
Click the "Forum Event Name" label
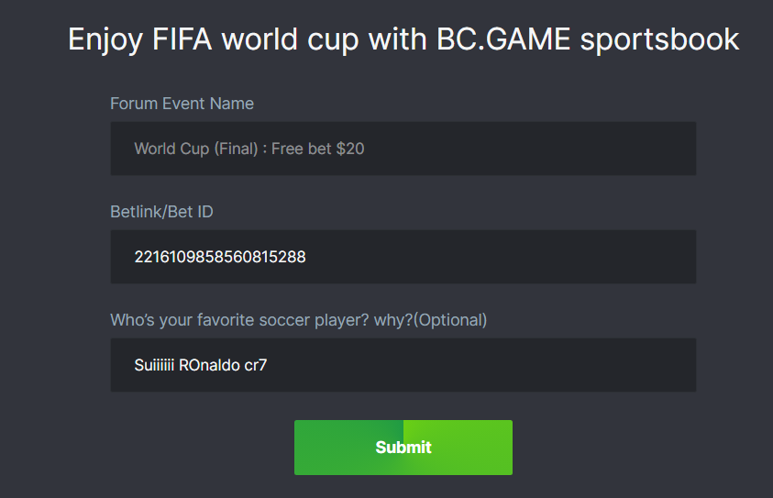[x=182, y=104]
